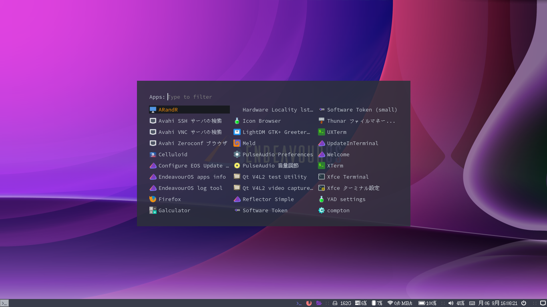Click the 7% CPU usage indicator
The height and width of the screenshot is (307, 547).
point(377,303)
